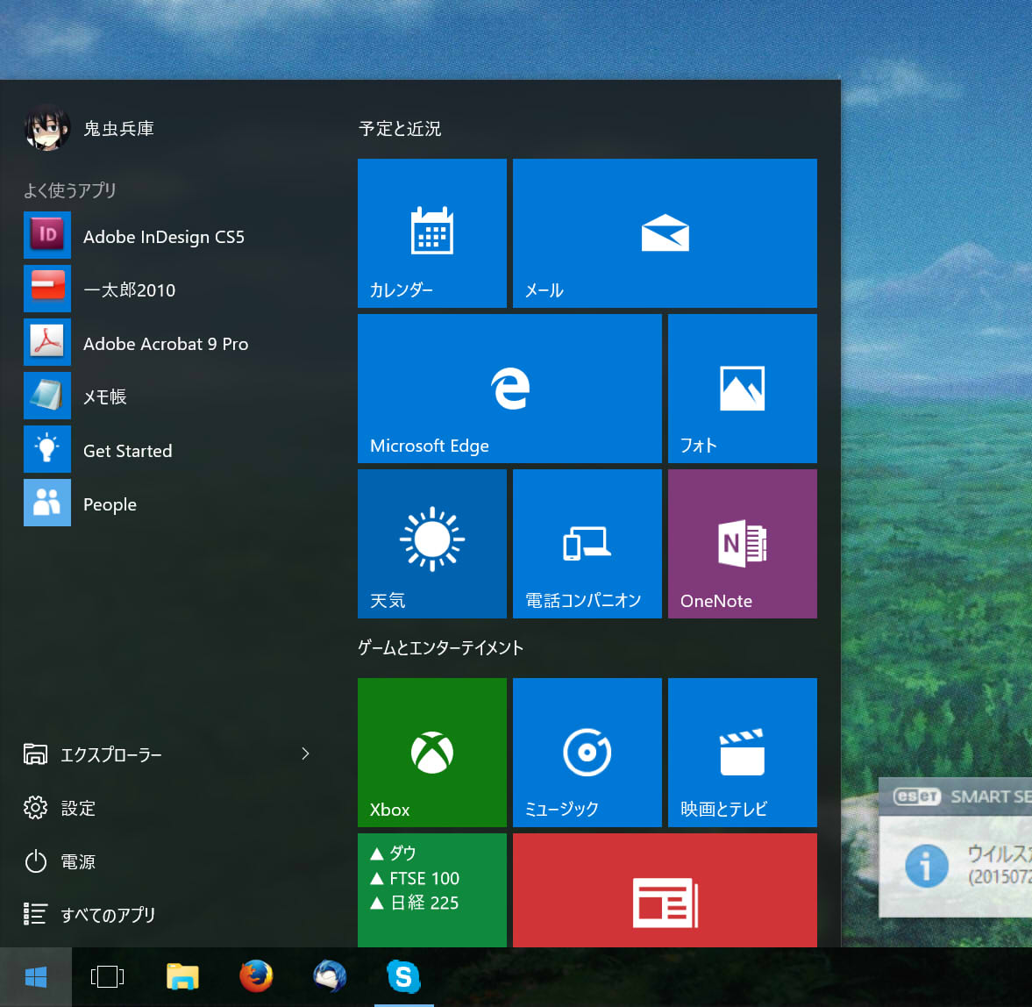This screenshot has width=1032, height=1007.
Task: Launch the 電話コンパニオン tile
Action: [587, 544]
